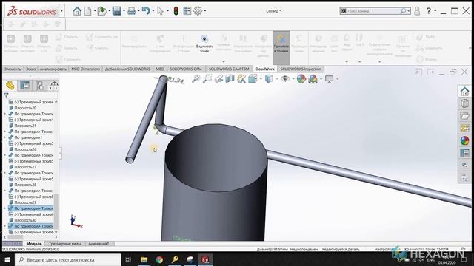Select Плоскость21 in the feature tree

point(25,126)
